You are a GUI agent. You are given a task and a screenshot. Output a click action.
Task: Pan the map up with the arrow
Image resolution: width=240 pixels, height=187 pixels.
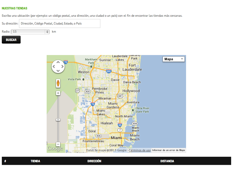pyautogui.click(x=58, y=62)
